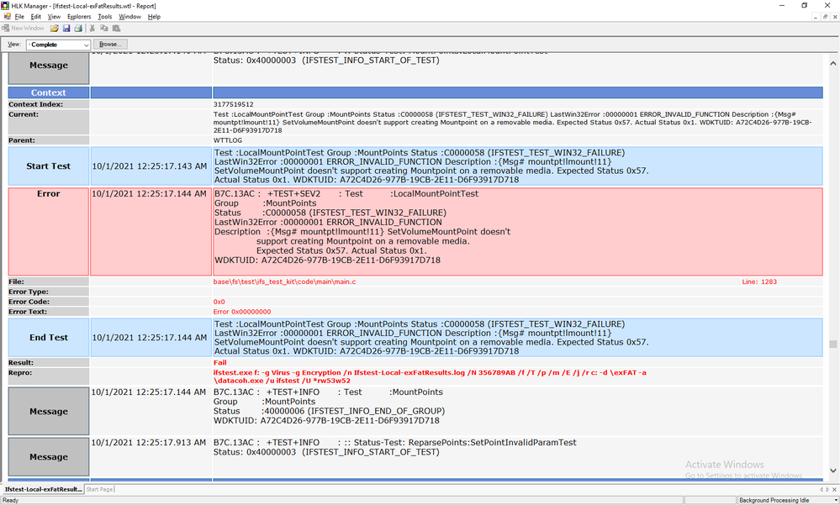The height and width of the screenshot is (505, 840).
Task: Click the red 'Fail' result text
Action: (x=219, y=362)
